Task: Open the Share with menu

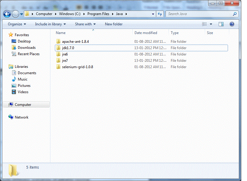Action: click(x=84, y=24)
